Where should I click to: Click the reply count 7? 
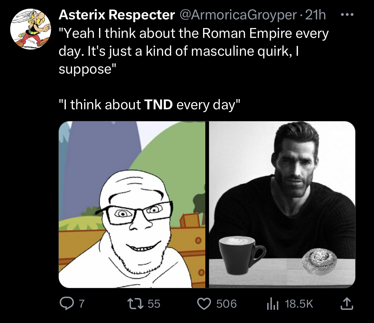[x=82, y=304]
